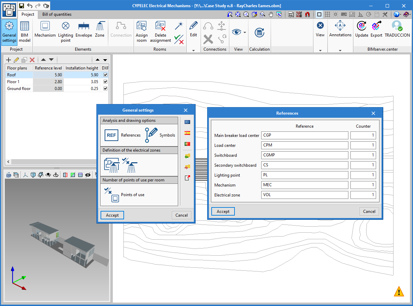The image size is (413, 306).
Task: Toggle the square frame mode in top toolbar
Action: click(319, 14)
